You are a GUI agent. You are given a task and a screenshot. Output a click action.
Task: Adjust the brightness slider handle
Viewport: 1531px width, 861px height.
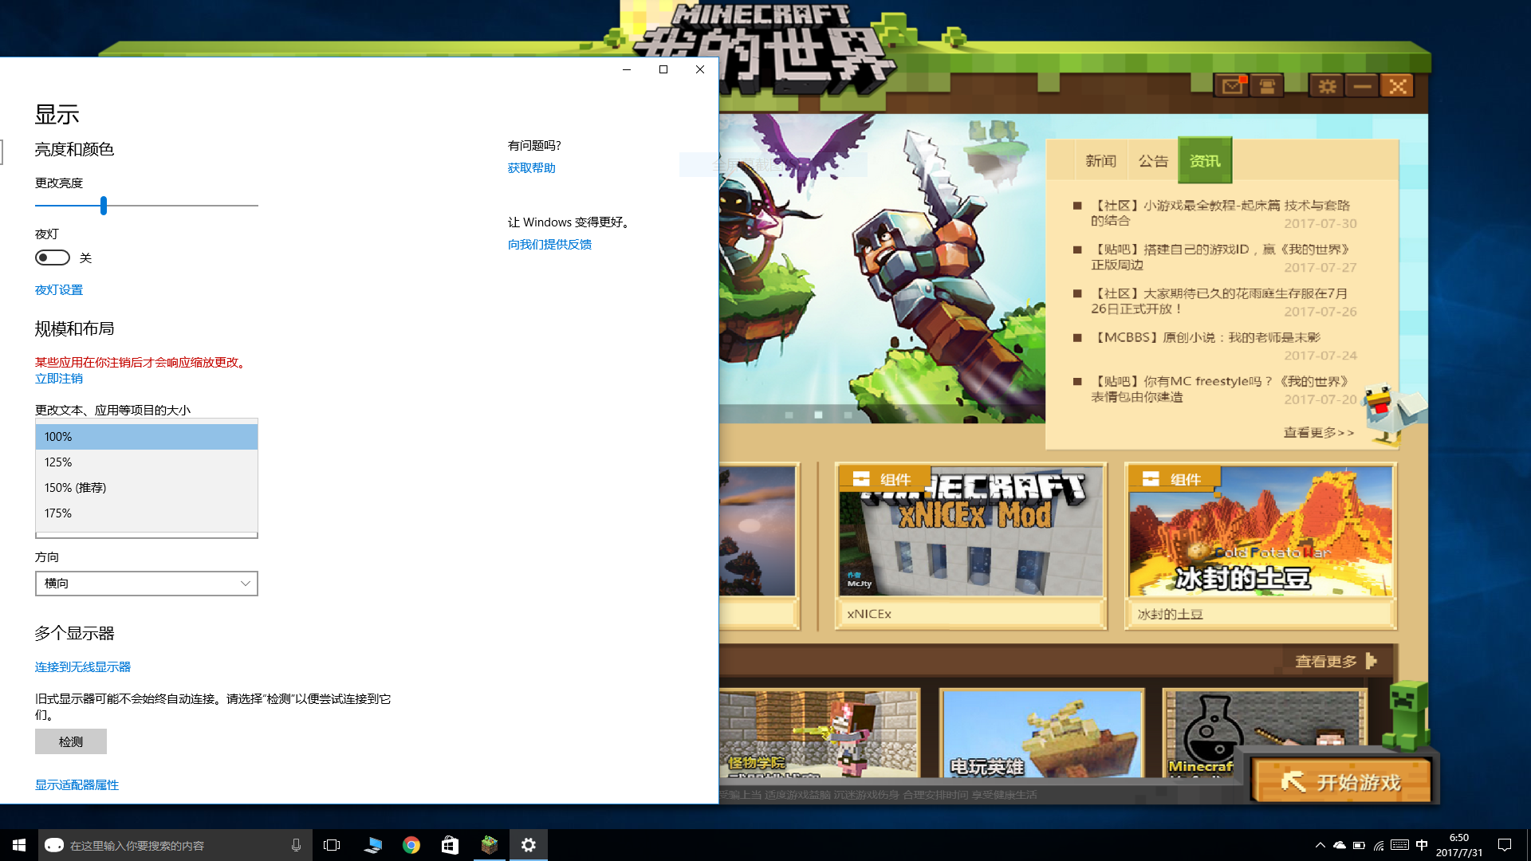(104, 206)
